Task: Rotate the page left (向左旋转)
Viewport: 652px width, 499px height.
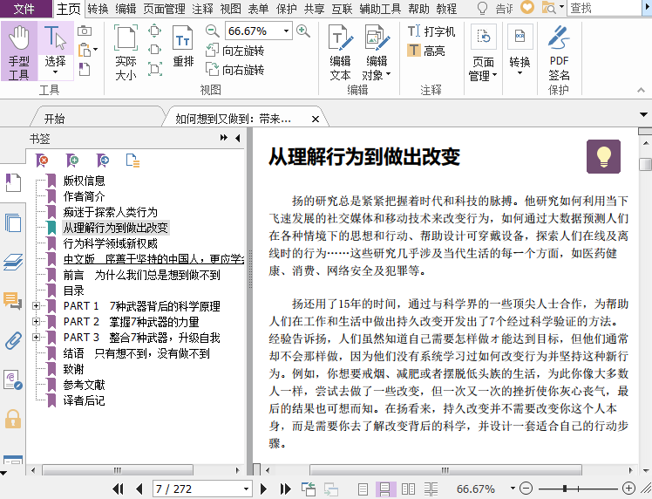Action: click(235, 51)
